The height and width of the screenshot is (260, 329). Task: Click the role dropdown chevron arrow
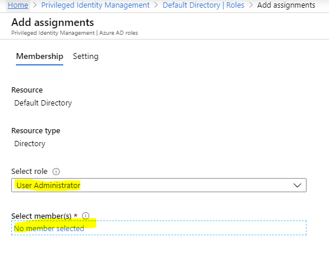pyautogui.click(x=297, y=185)
